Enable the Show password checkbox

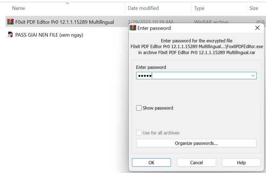tap(139, 108)
